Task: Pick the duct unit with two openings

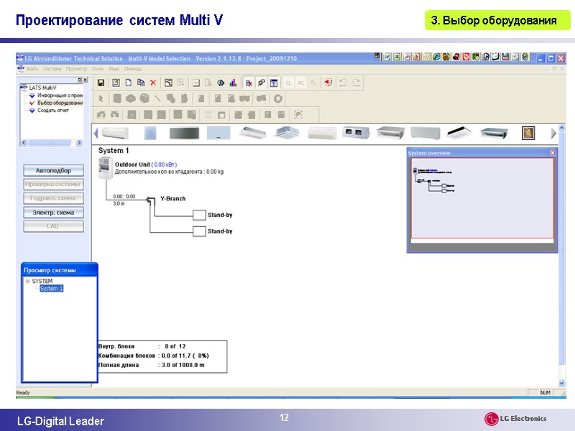Action: (x=354, y=133)
